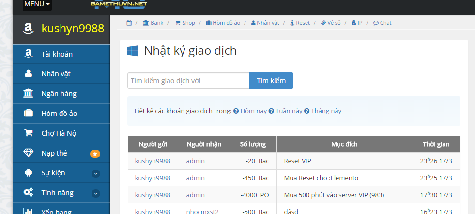
Task: Filter transactions by Hôm nay
Action: point(254,111)
